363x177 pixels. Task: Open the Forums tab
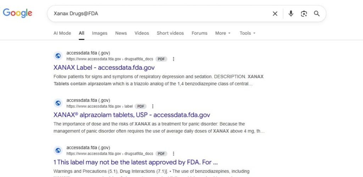point(199,33)
